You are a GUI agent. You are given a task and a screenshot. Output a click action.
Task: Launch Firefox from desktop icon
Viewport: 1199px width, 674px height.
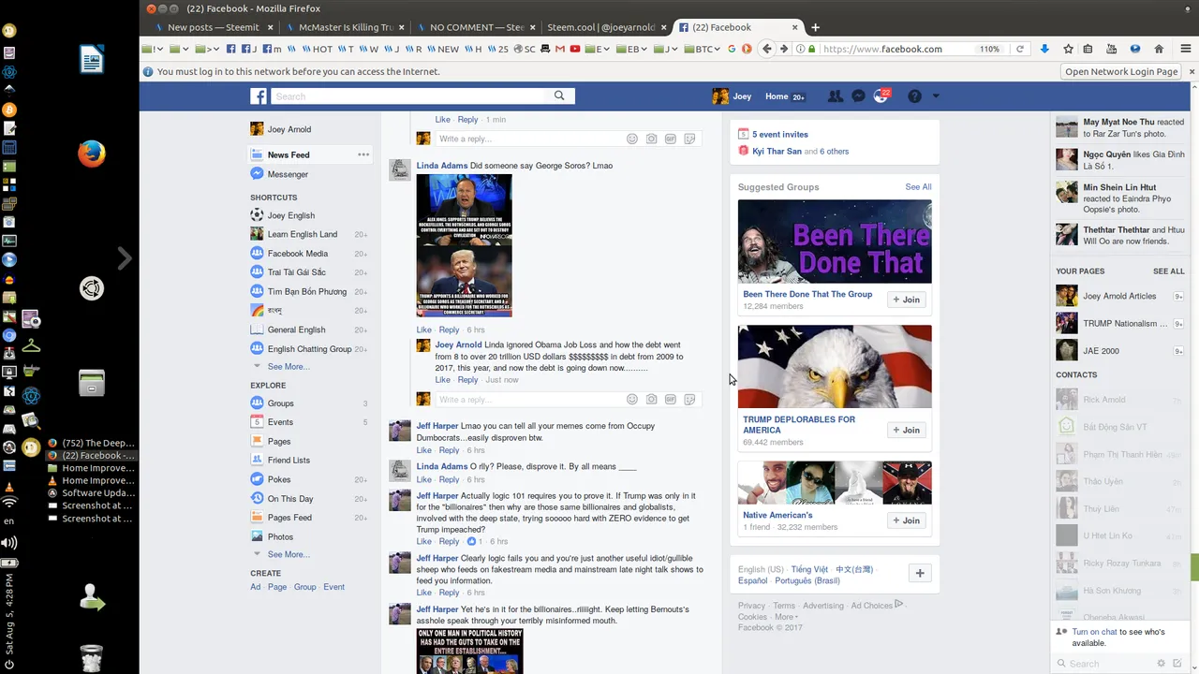pos(91,154)
